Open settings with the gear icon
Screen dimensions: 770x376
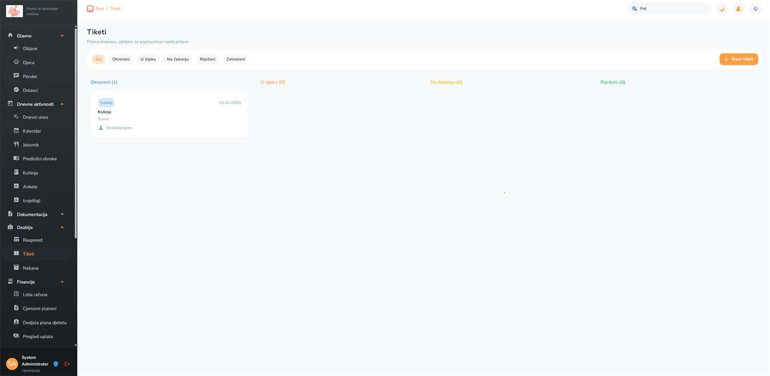(x=756, y=9)
